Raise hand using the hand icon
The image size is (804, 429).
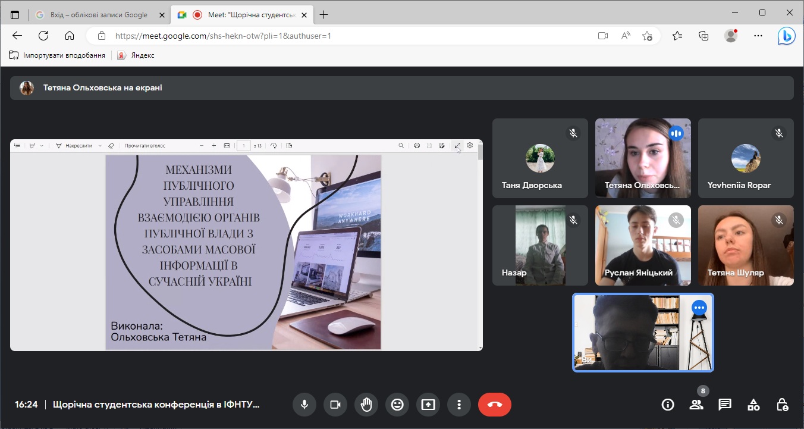coord(366,405)
